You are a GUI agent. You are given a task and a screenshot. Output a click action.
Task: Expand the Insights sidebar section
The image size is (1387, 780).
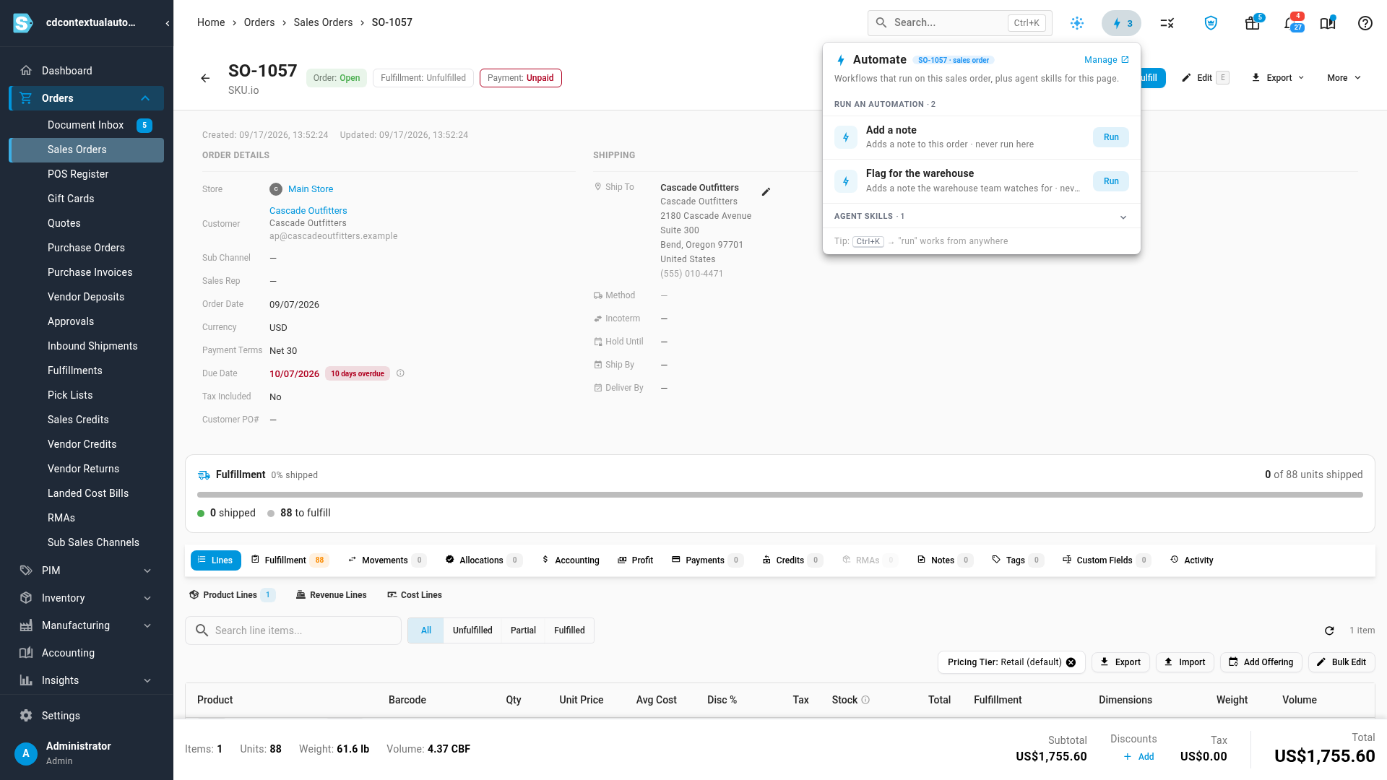click(x=147, y=680)
